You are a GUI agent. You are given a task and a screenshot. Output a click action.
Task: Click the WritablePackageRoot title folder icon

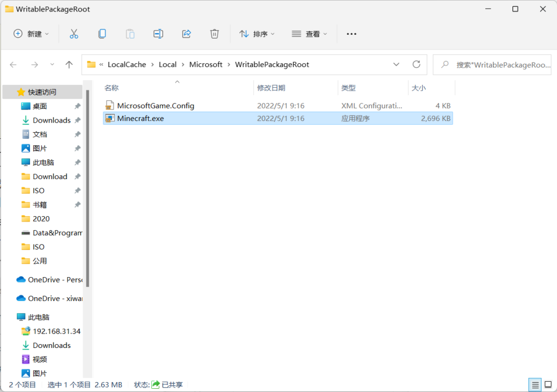9,9
